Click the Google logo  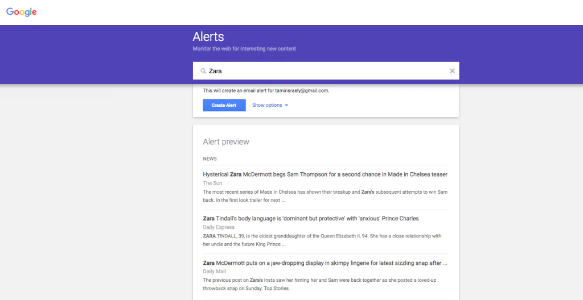click(21, 12)
